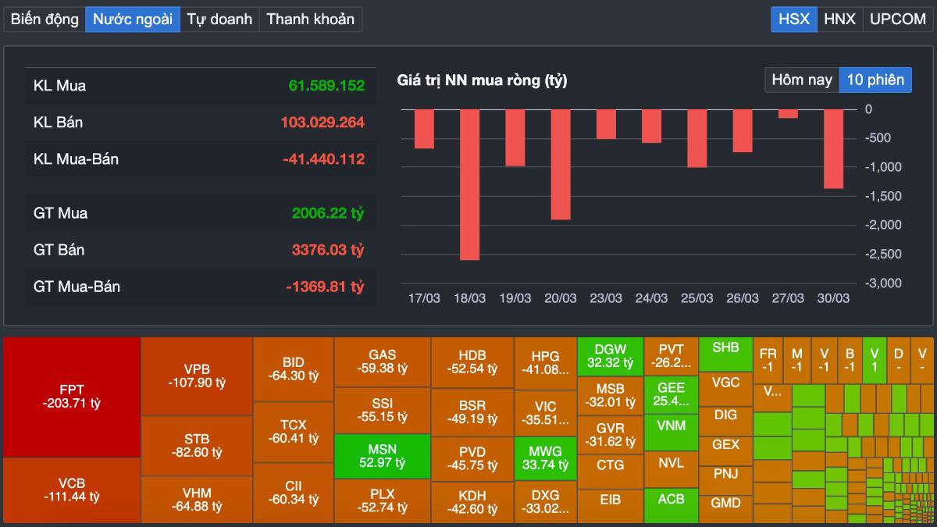
Task: Select the 10 phiên chart range
Action: pyautogui.click(x=875, y=80)
